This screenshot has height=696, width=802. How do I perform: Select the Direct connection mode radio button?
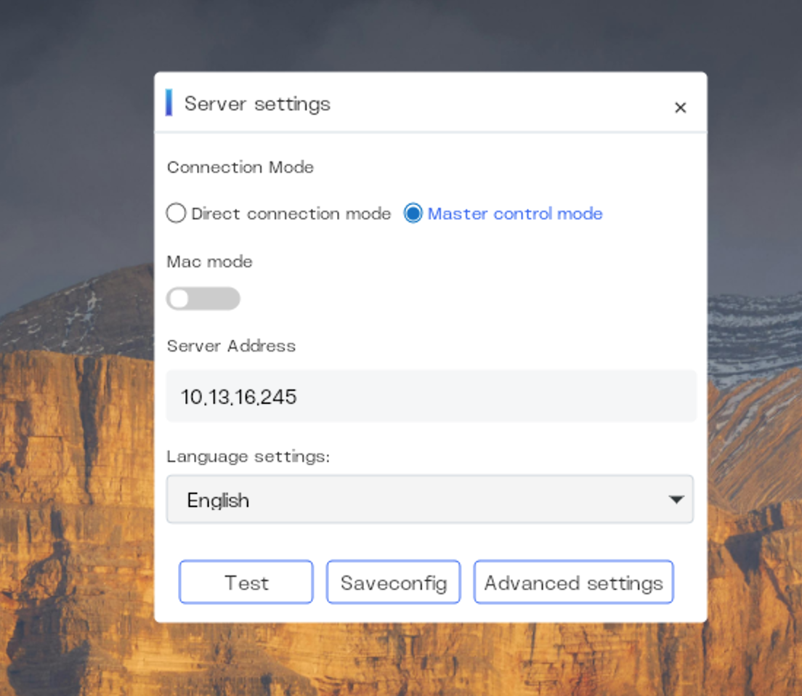point(175,214)
